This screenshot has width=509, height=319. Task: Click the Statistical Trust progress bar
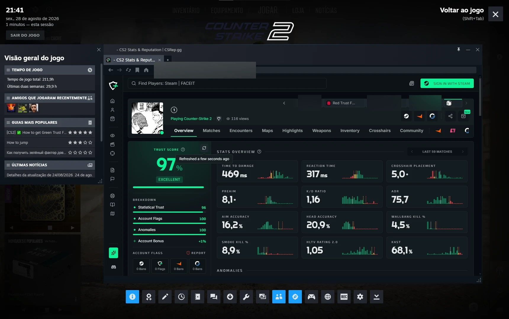pos(169,212)
